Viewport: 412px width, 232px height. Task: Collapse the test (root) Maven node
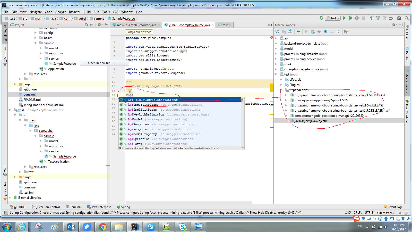pos(276,74)
